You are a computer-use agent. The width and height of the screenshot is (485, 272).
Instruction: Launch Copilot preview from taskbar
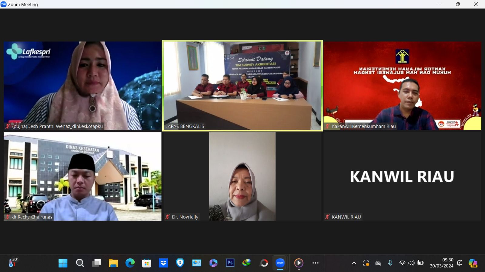click(473, 263)
